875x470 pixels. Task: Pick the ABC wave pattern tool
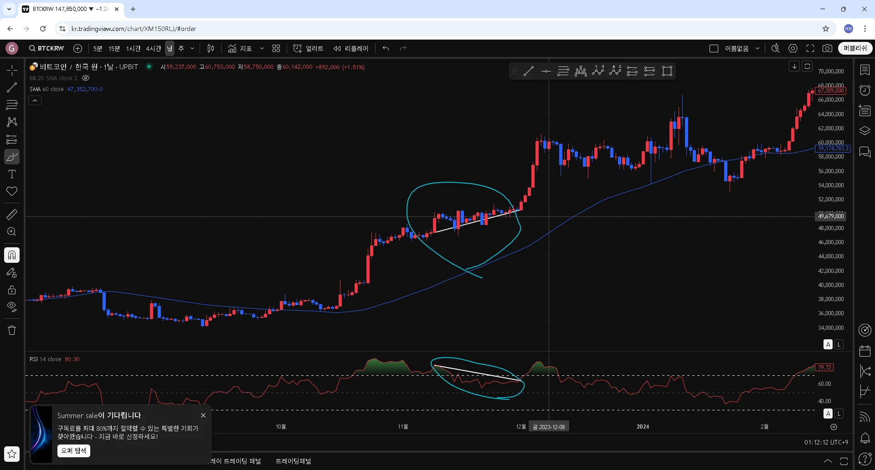tap(615, 71)
